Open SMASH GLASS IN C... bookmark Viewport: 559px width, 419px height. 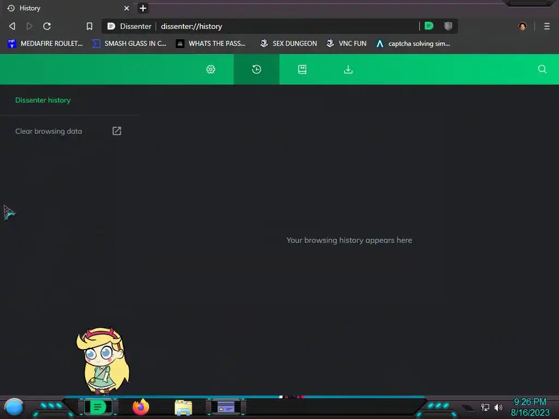click(x=129, y=44)
